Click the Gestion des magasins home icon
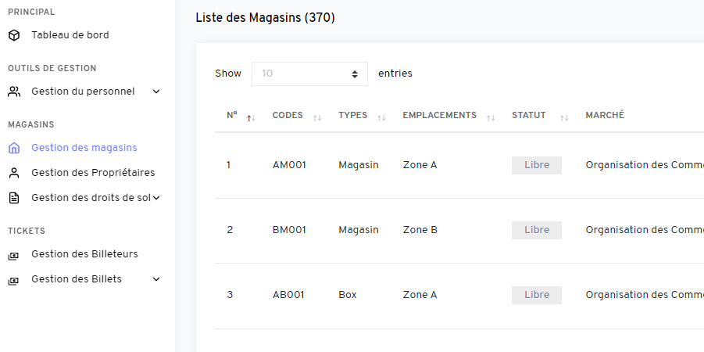 (x=14, y=148)
